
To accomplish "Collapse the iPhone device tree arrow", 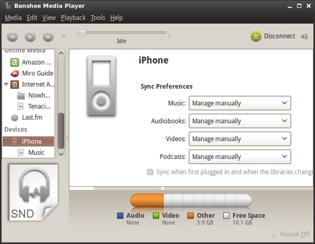I will pos(6,142).
